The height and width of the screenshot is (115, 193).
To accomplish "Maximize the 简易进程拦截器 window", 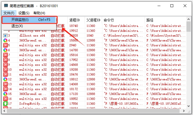I will click(172, 6).
